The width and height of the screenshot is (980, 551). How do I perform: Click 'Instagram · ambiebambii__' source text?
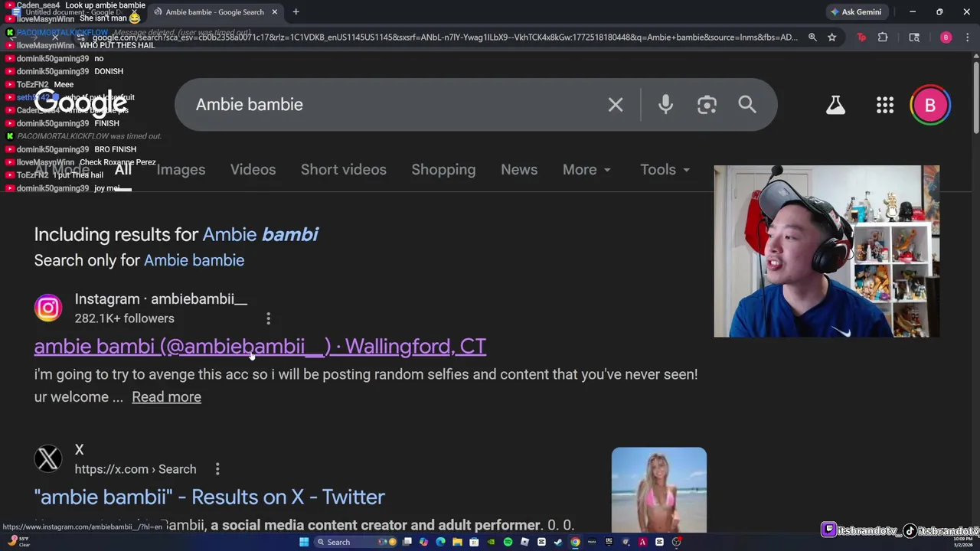click(x=161, y=299)
